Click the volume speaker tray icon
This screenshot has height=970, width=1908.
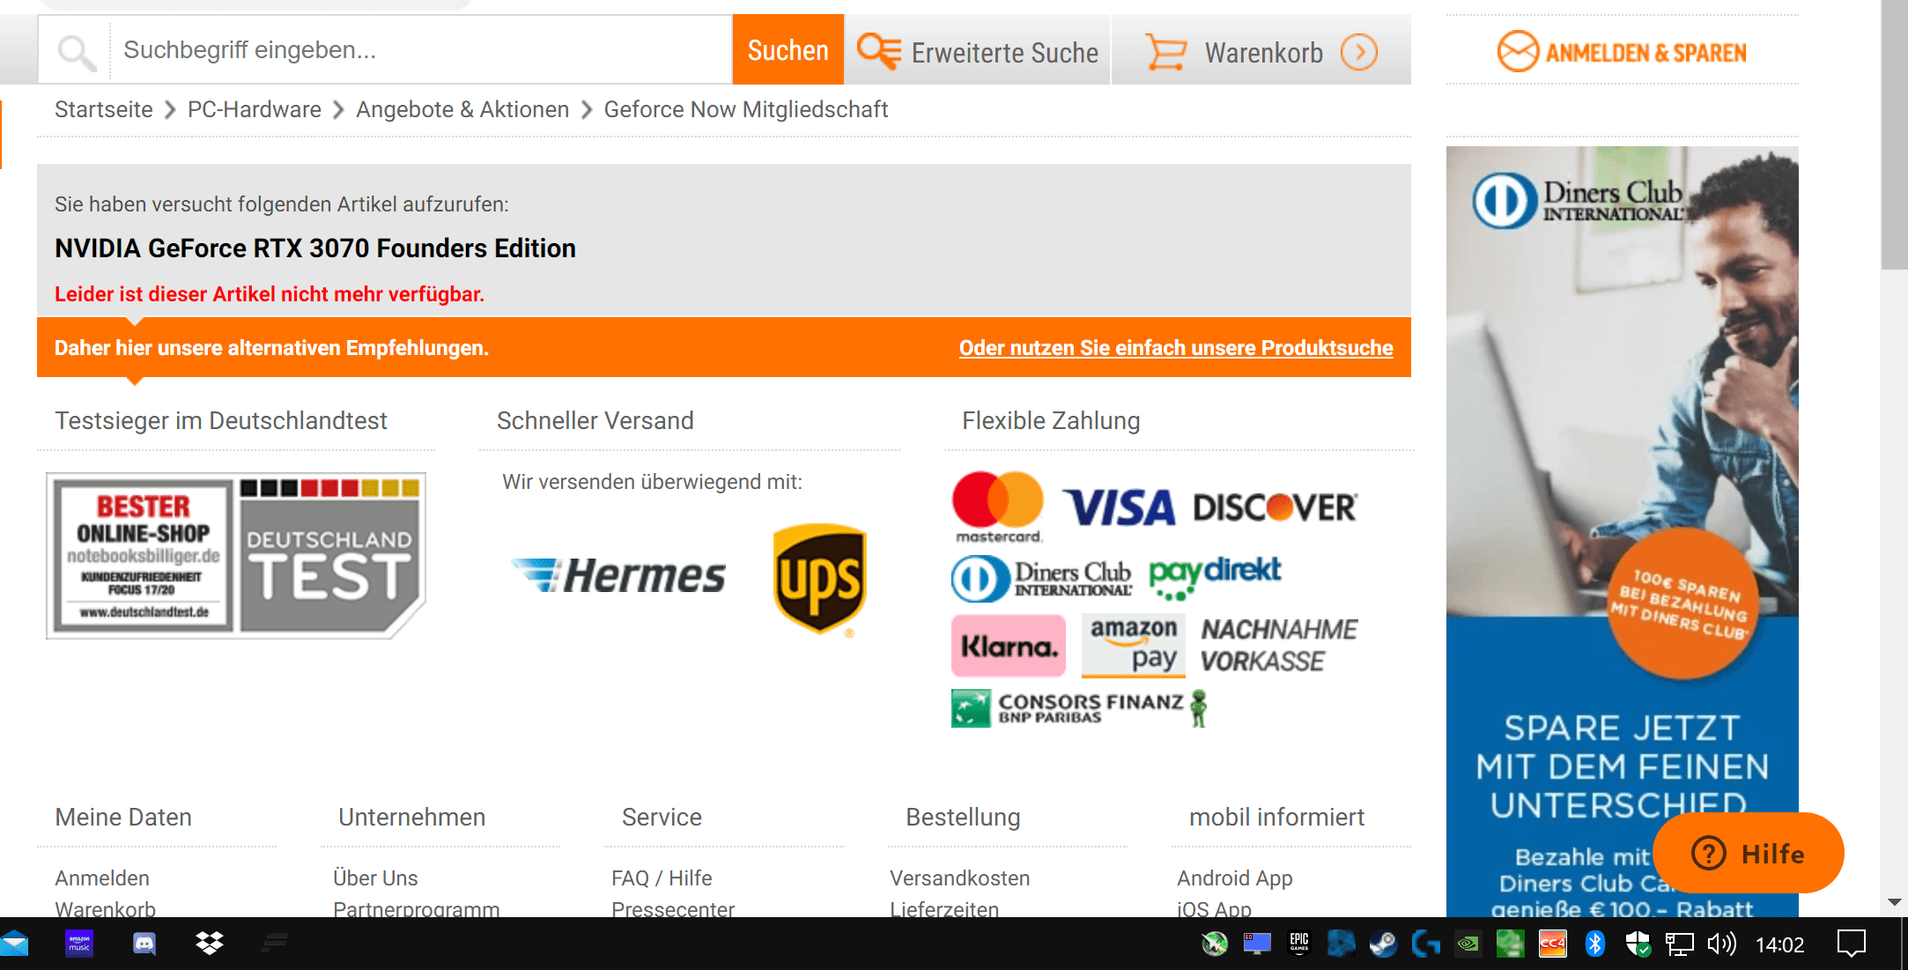click(1722, 944)
